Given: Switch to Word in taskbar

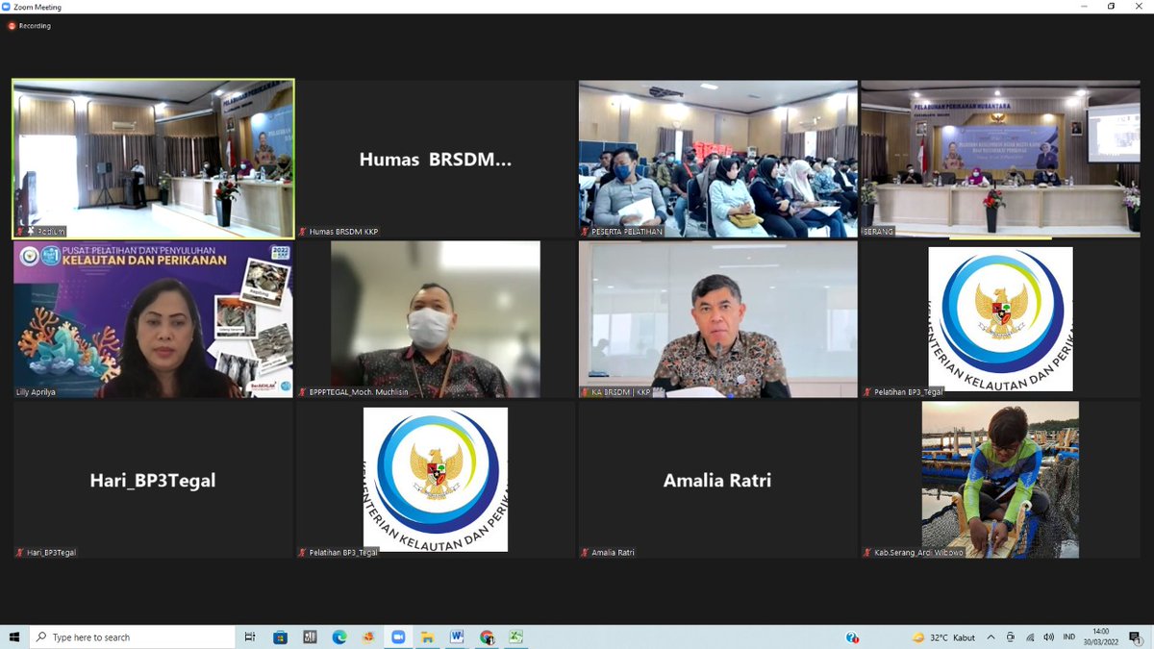Looking at the screenshot, I should pos(457,637).
